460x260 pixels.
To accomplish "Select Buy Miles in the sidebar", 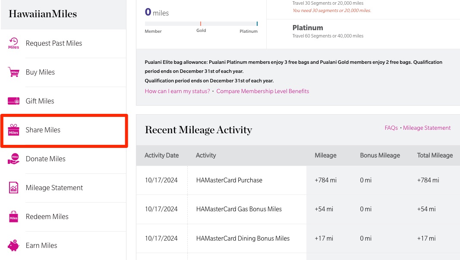I will pyautogui.click(x=40, y=72).
